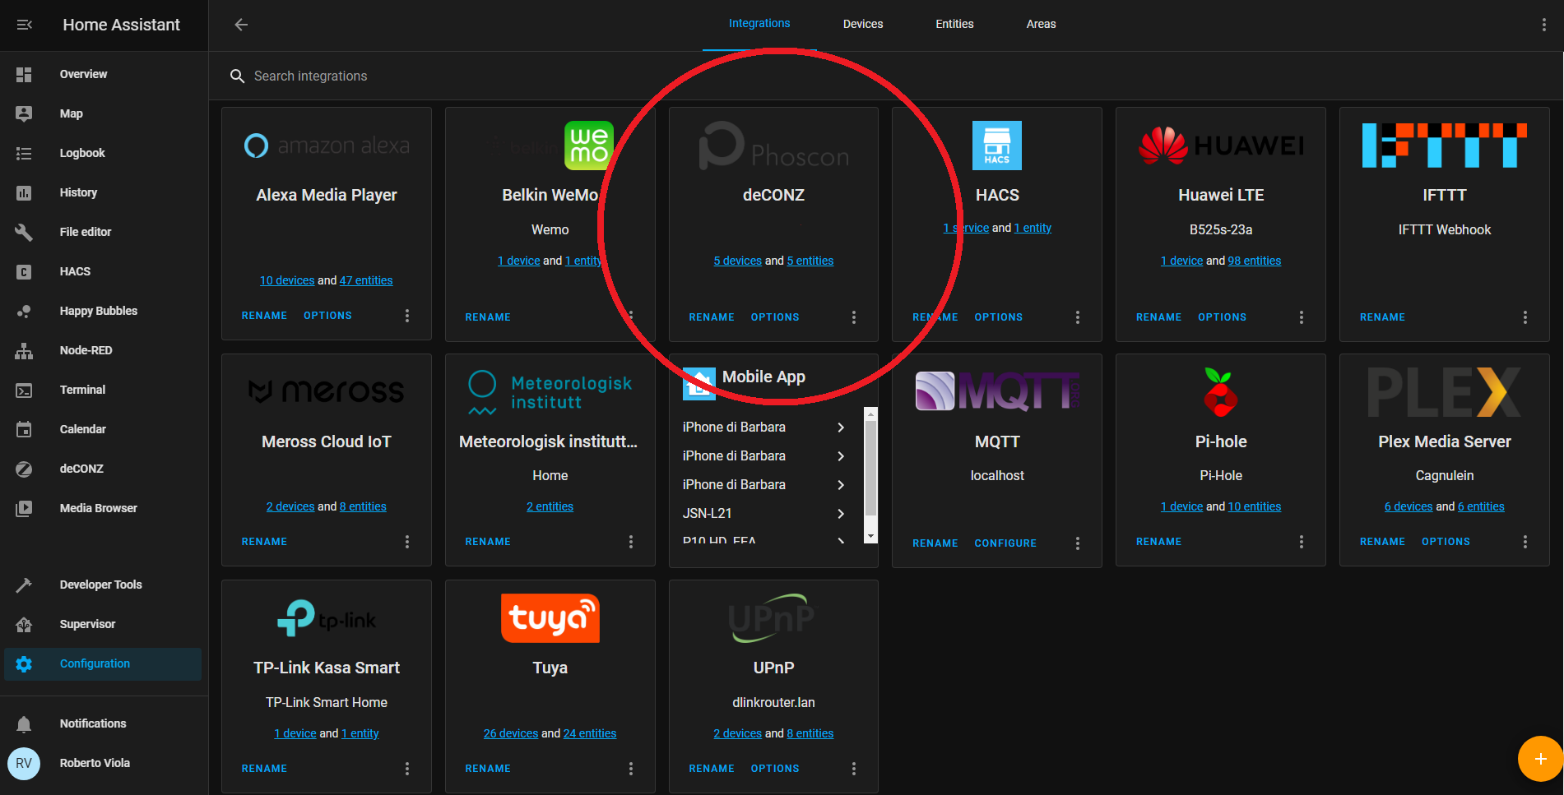Screen dimensions: 1564x795
Task: Open Huawei LTE 98 entities link
Action: coord(1255,261)
